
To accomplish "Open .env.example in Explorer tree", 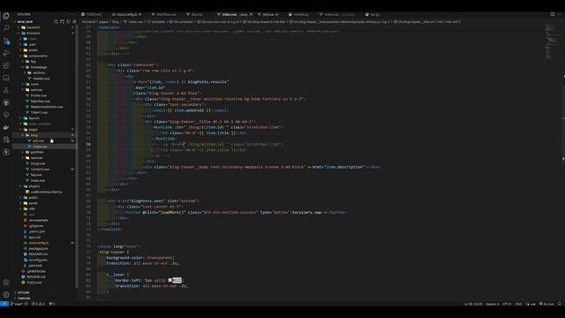I will tap(38, 220).
